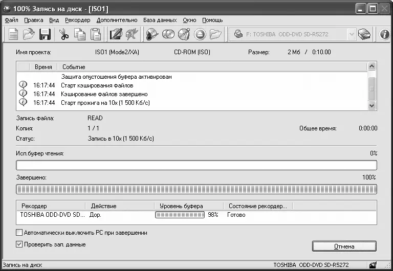Image resolution: width=393 pixels, height=271 pixels.
Task: Click the Завершено progress bar
Action: click(x=196, y=189)
